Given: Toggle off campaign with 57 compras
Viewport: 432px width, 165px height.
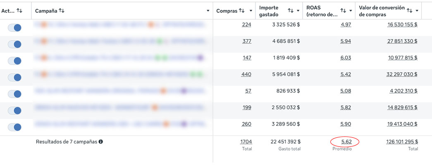Looking at the screenshot, I should (14, 94).
